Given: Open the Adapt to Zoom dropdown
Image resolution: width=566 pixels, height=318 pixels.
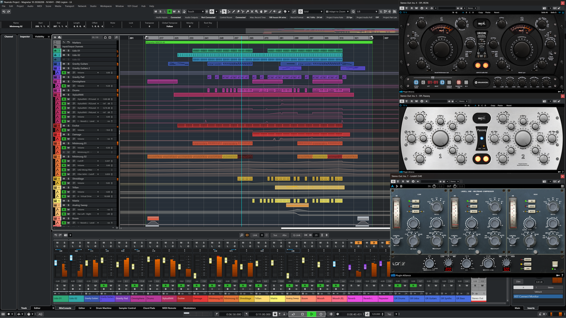Looking at the screenshot, I should (337, 12).
